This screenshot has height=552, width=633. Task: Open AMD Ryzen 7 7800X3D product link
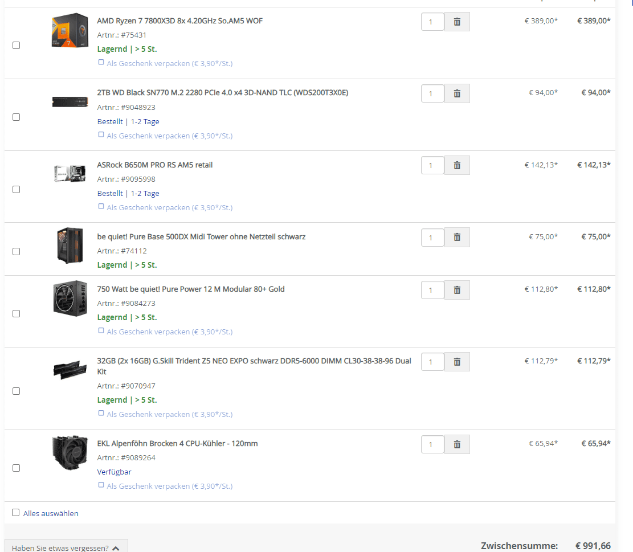point(179,21)
